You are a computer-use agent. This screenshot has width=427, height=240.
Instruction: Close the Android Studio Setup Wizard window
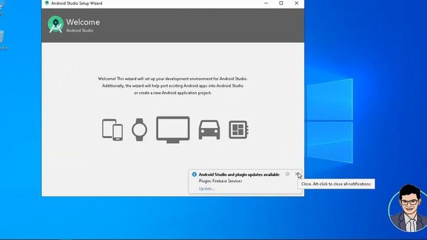pyautogui.click(x=296, y=3)
